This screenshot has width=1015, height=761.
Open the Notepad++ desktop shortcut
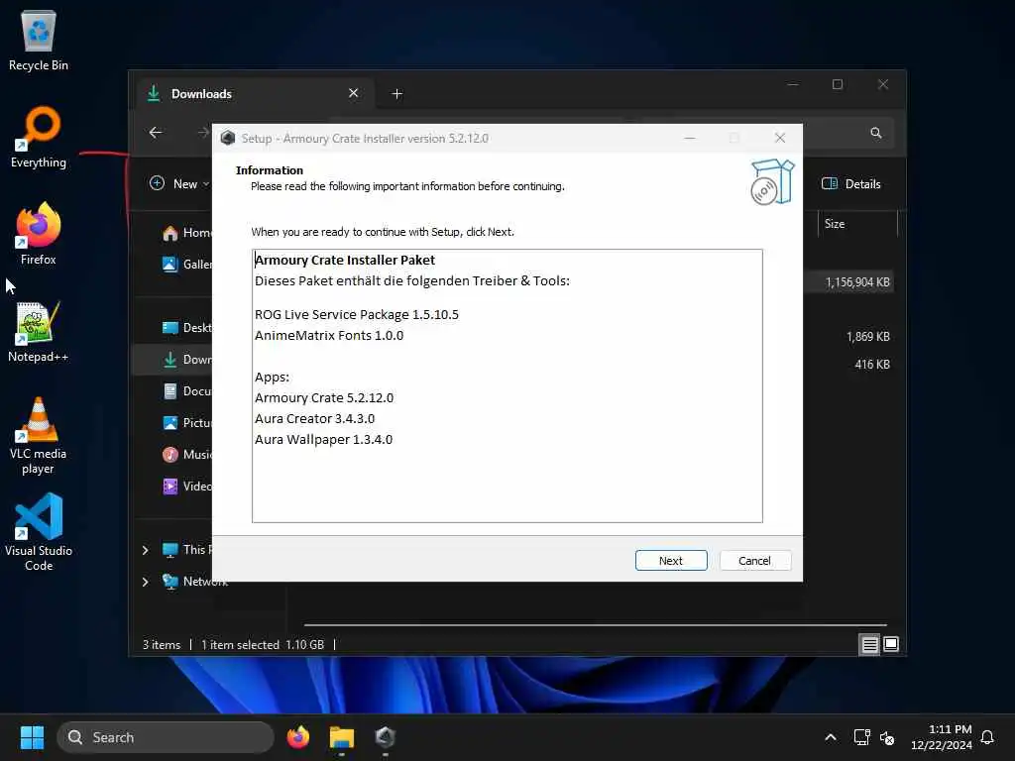tap(39, 331)
